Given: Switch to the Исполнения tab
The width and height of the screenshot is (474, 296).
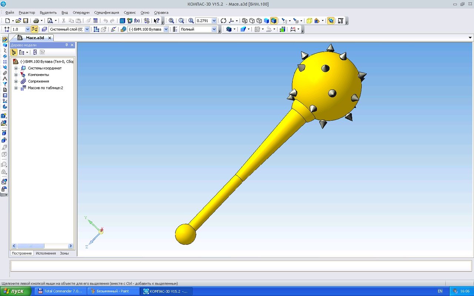Looking at the screenshot, I should [46, 253].
